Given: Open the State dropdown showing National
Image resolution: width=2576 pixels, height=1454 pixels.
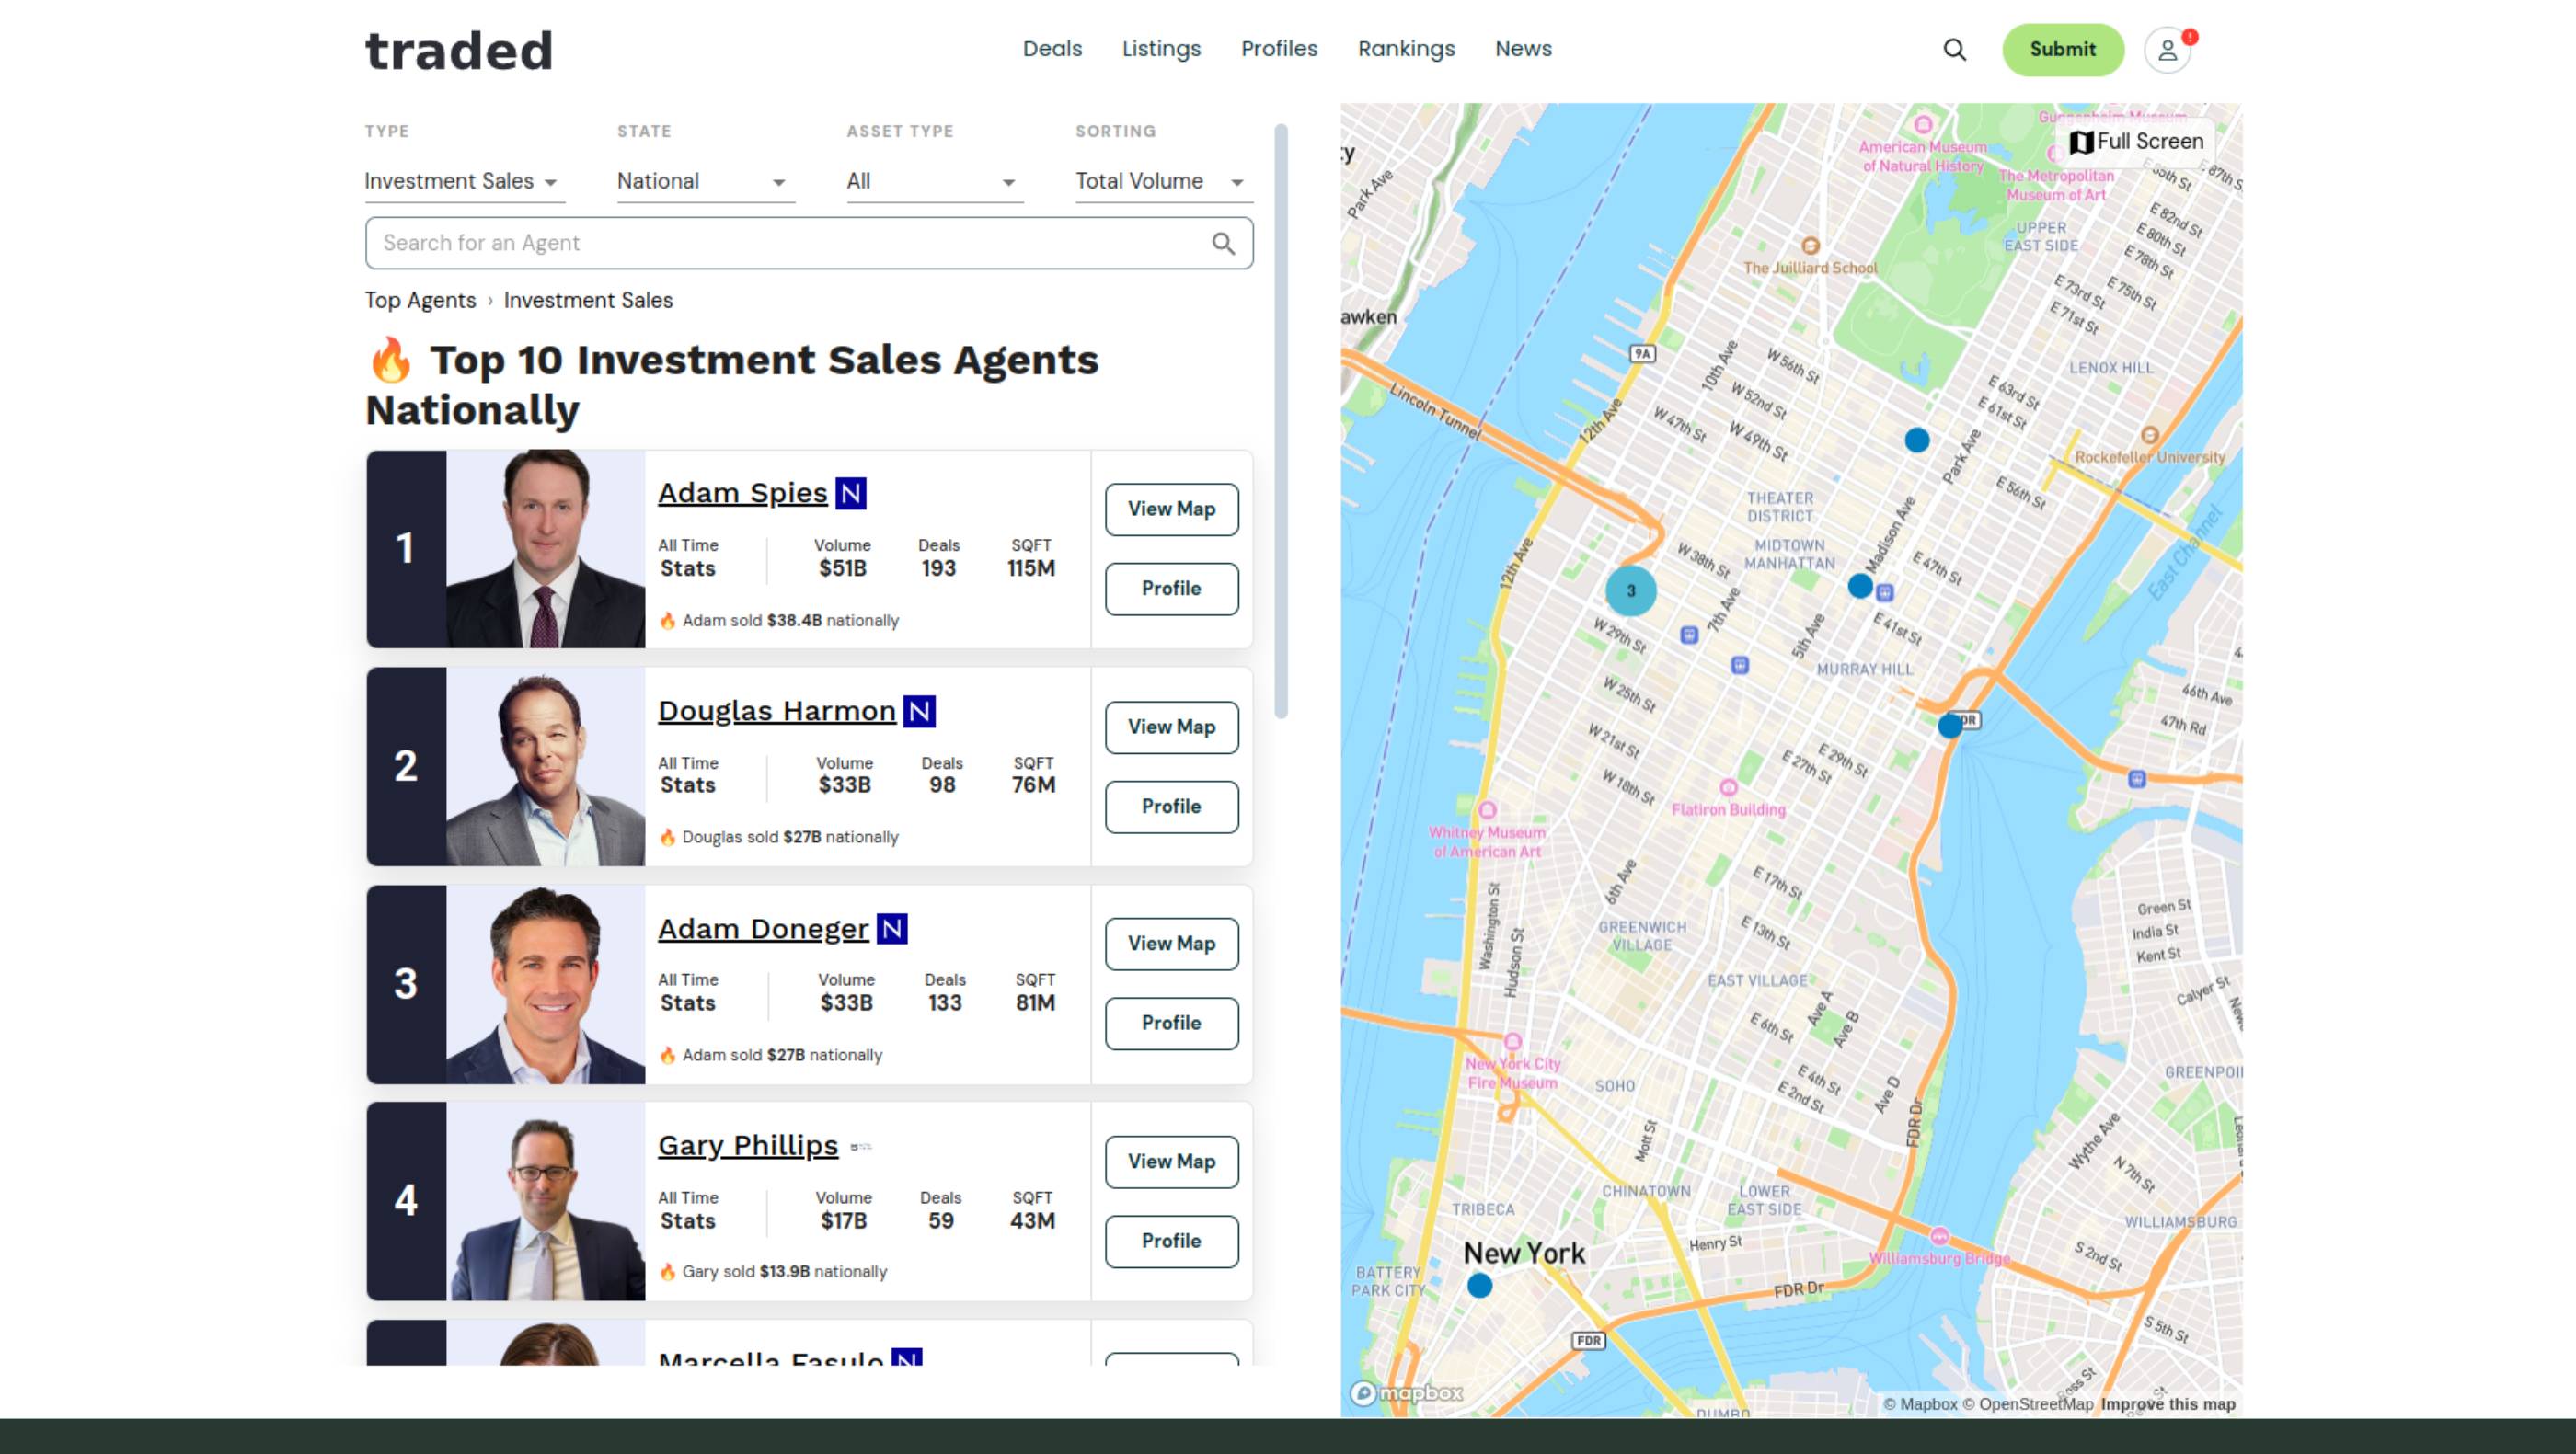Looking at the screenshot, I should tap(706, 181).
